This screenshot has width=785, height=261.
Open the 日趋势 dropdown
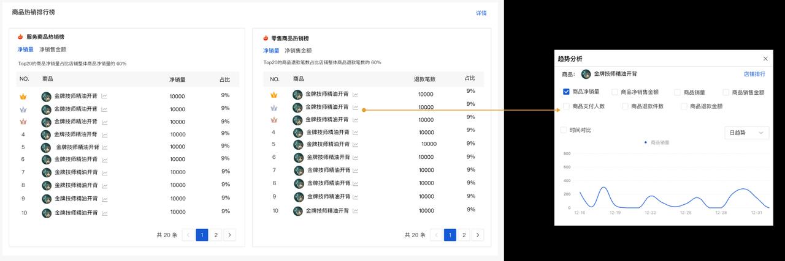[x=747, y=133]
